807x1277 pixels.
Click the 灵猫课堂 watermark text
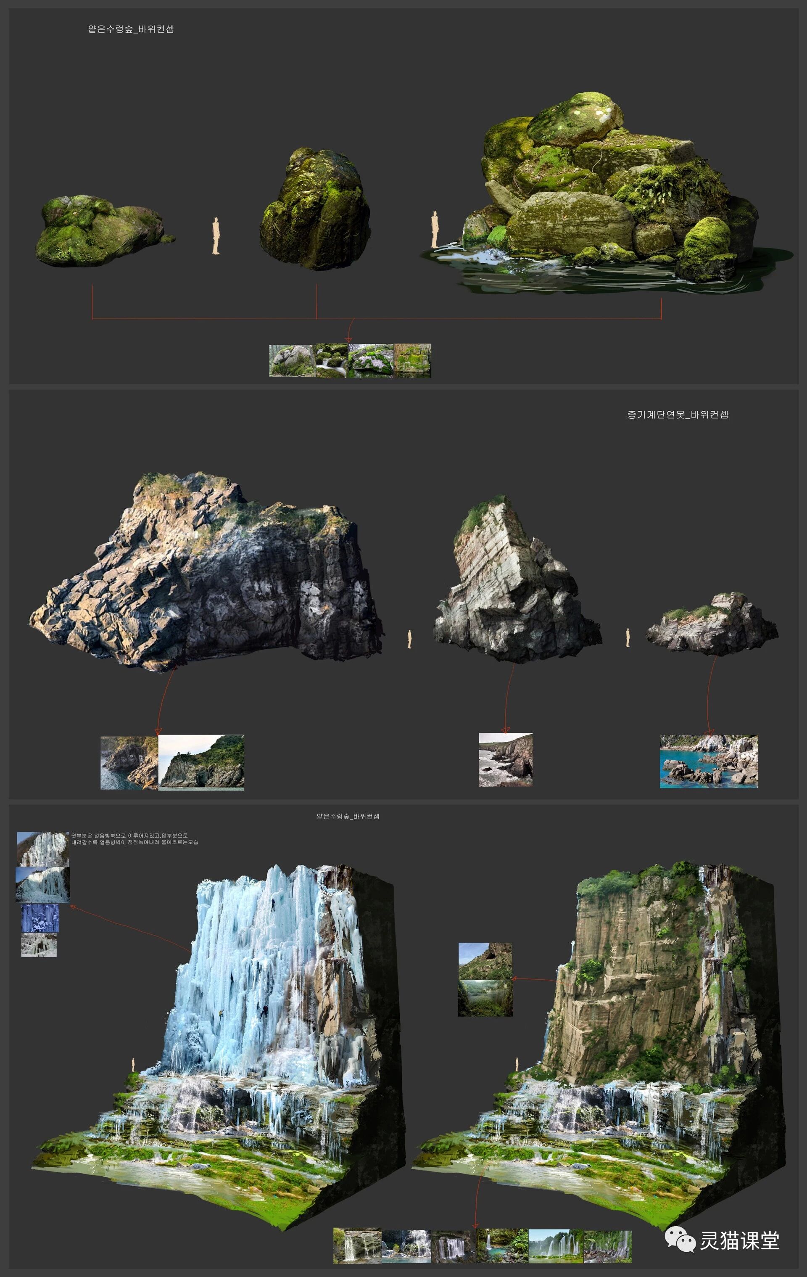pyautogui.click(x=740, y=1241)
